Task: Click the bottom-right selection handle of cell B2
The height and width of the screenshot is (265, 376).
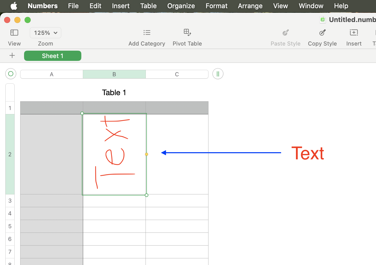Action: click(x=147, y=195)
